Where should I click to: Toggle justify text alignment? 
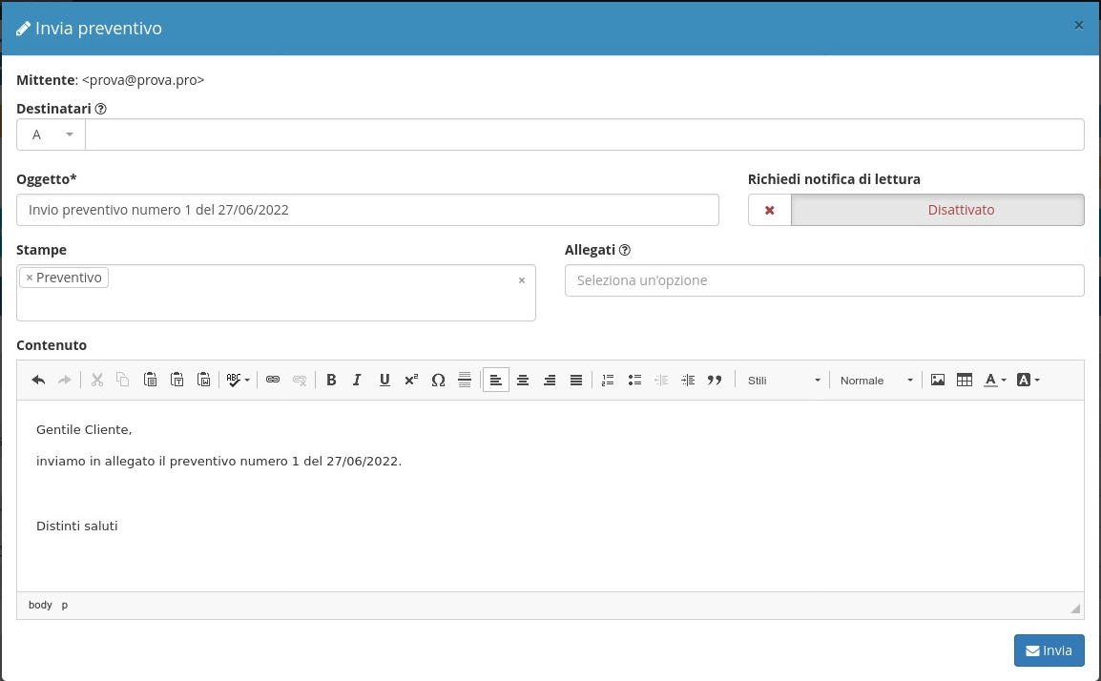pos(576,380)
